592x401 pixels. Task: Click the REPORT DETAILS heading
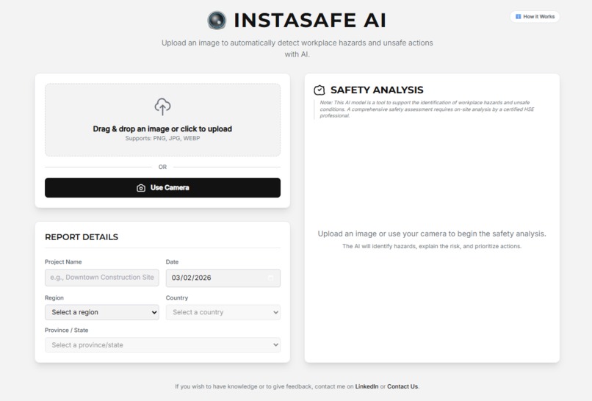click(x=82, y=237)
